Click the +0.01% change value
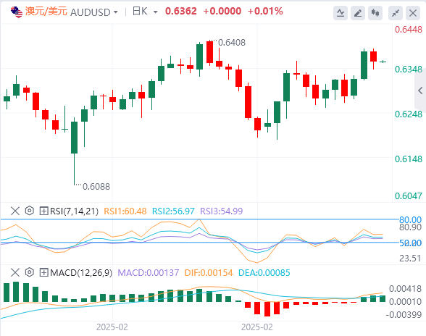Viewport: 426px width, 336px height. pos(265,11)
